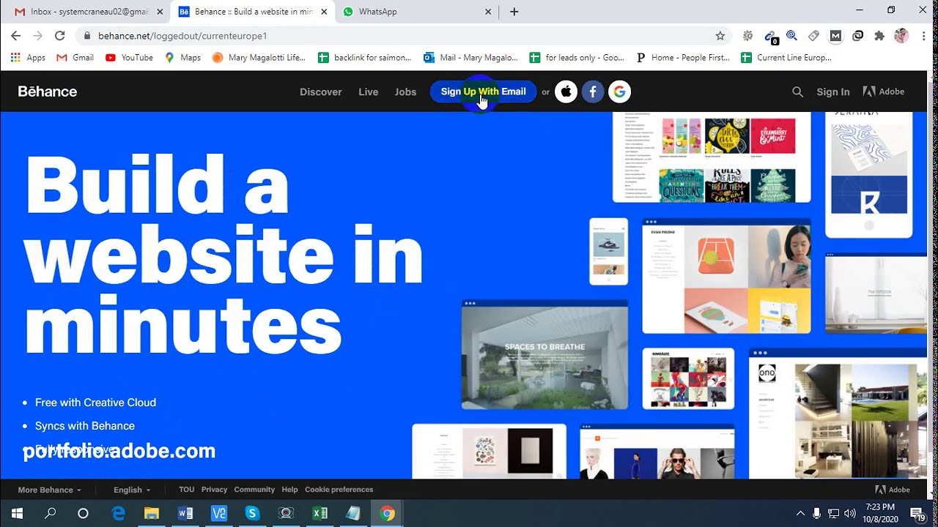Screen dimensions: 938x527
Task: Click the volume speaker tray icon
Action: (x=850, y=514)
